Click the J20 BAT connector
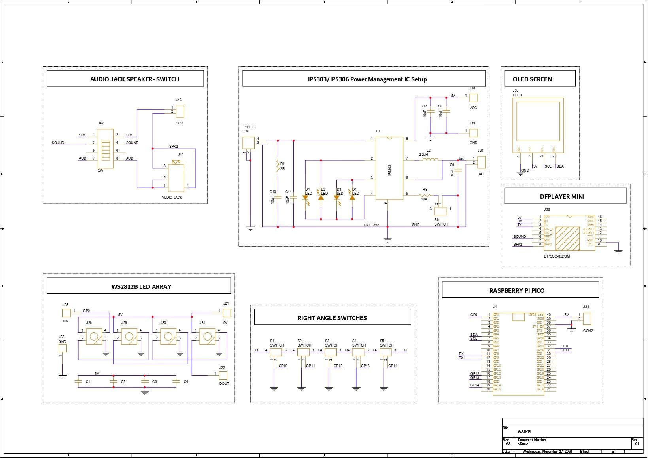The height and width of the screenshot is (458, 648). click(482, 162)
